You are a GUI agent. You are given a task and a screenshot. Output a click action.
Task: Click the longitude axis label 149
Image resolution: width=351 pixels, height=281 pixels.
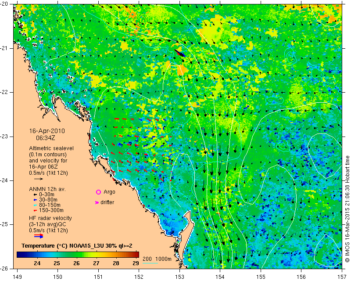17,277
